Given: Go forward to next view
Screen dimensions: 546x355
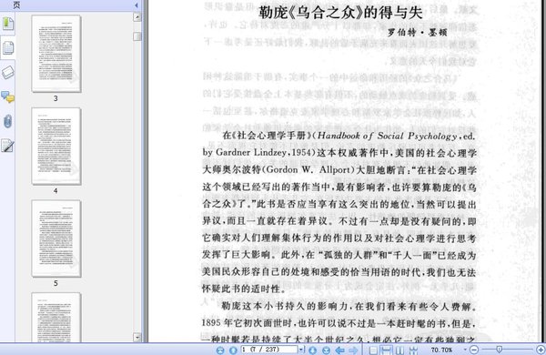Looking at the screenshot, I should [353, 350].
